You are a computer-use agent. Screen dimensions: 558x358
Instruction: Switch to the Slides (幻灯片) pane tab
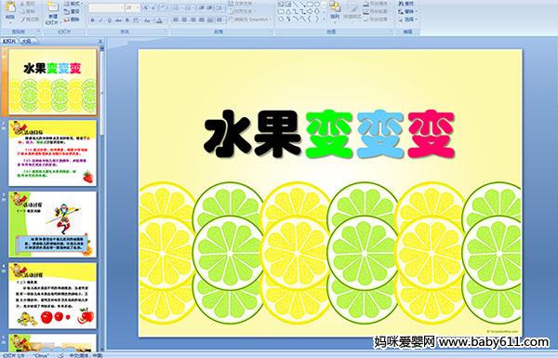(x=9, y=42)
